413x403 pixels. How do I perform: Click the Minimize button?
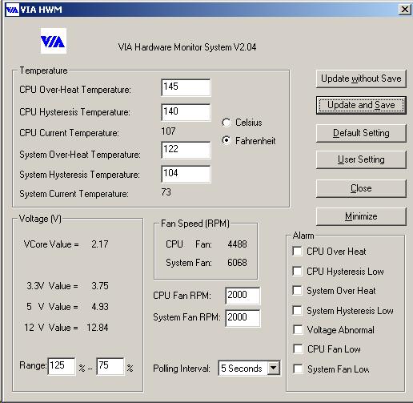361,216
